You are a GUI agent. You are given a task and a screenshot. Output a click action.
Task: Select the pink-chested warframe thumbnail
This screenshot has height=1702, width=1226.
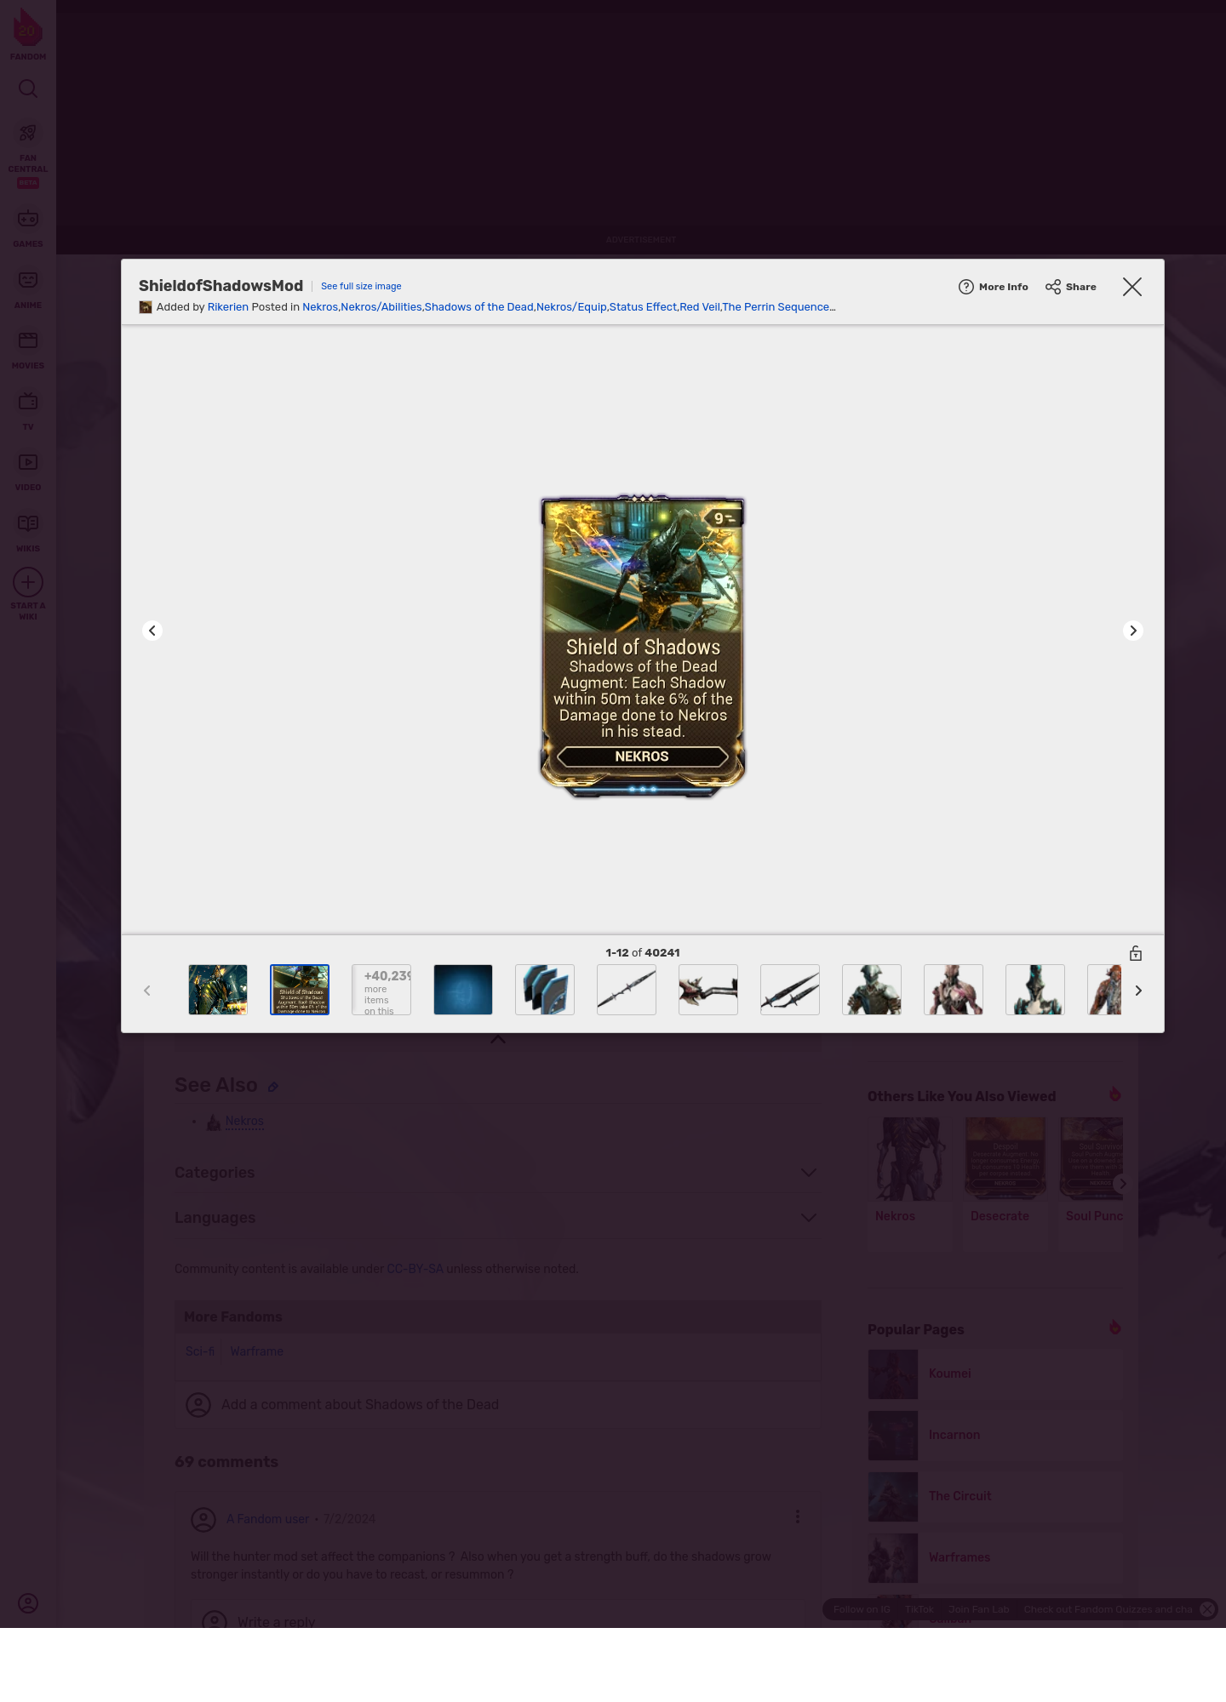(954, 990)
